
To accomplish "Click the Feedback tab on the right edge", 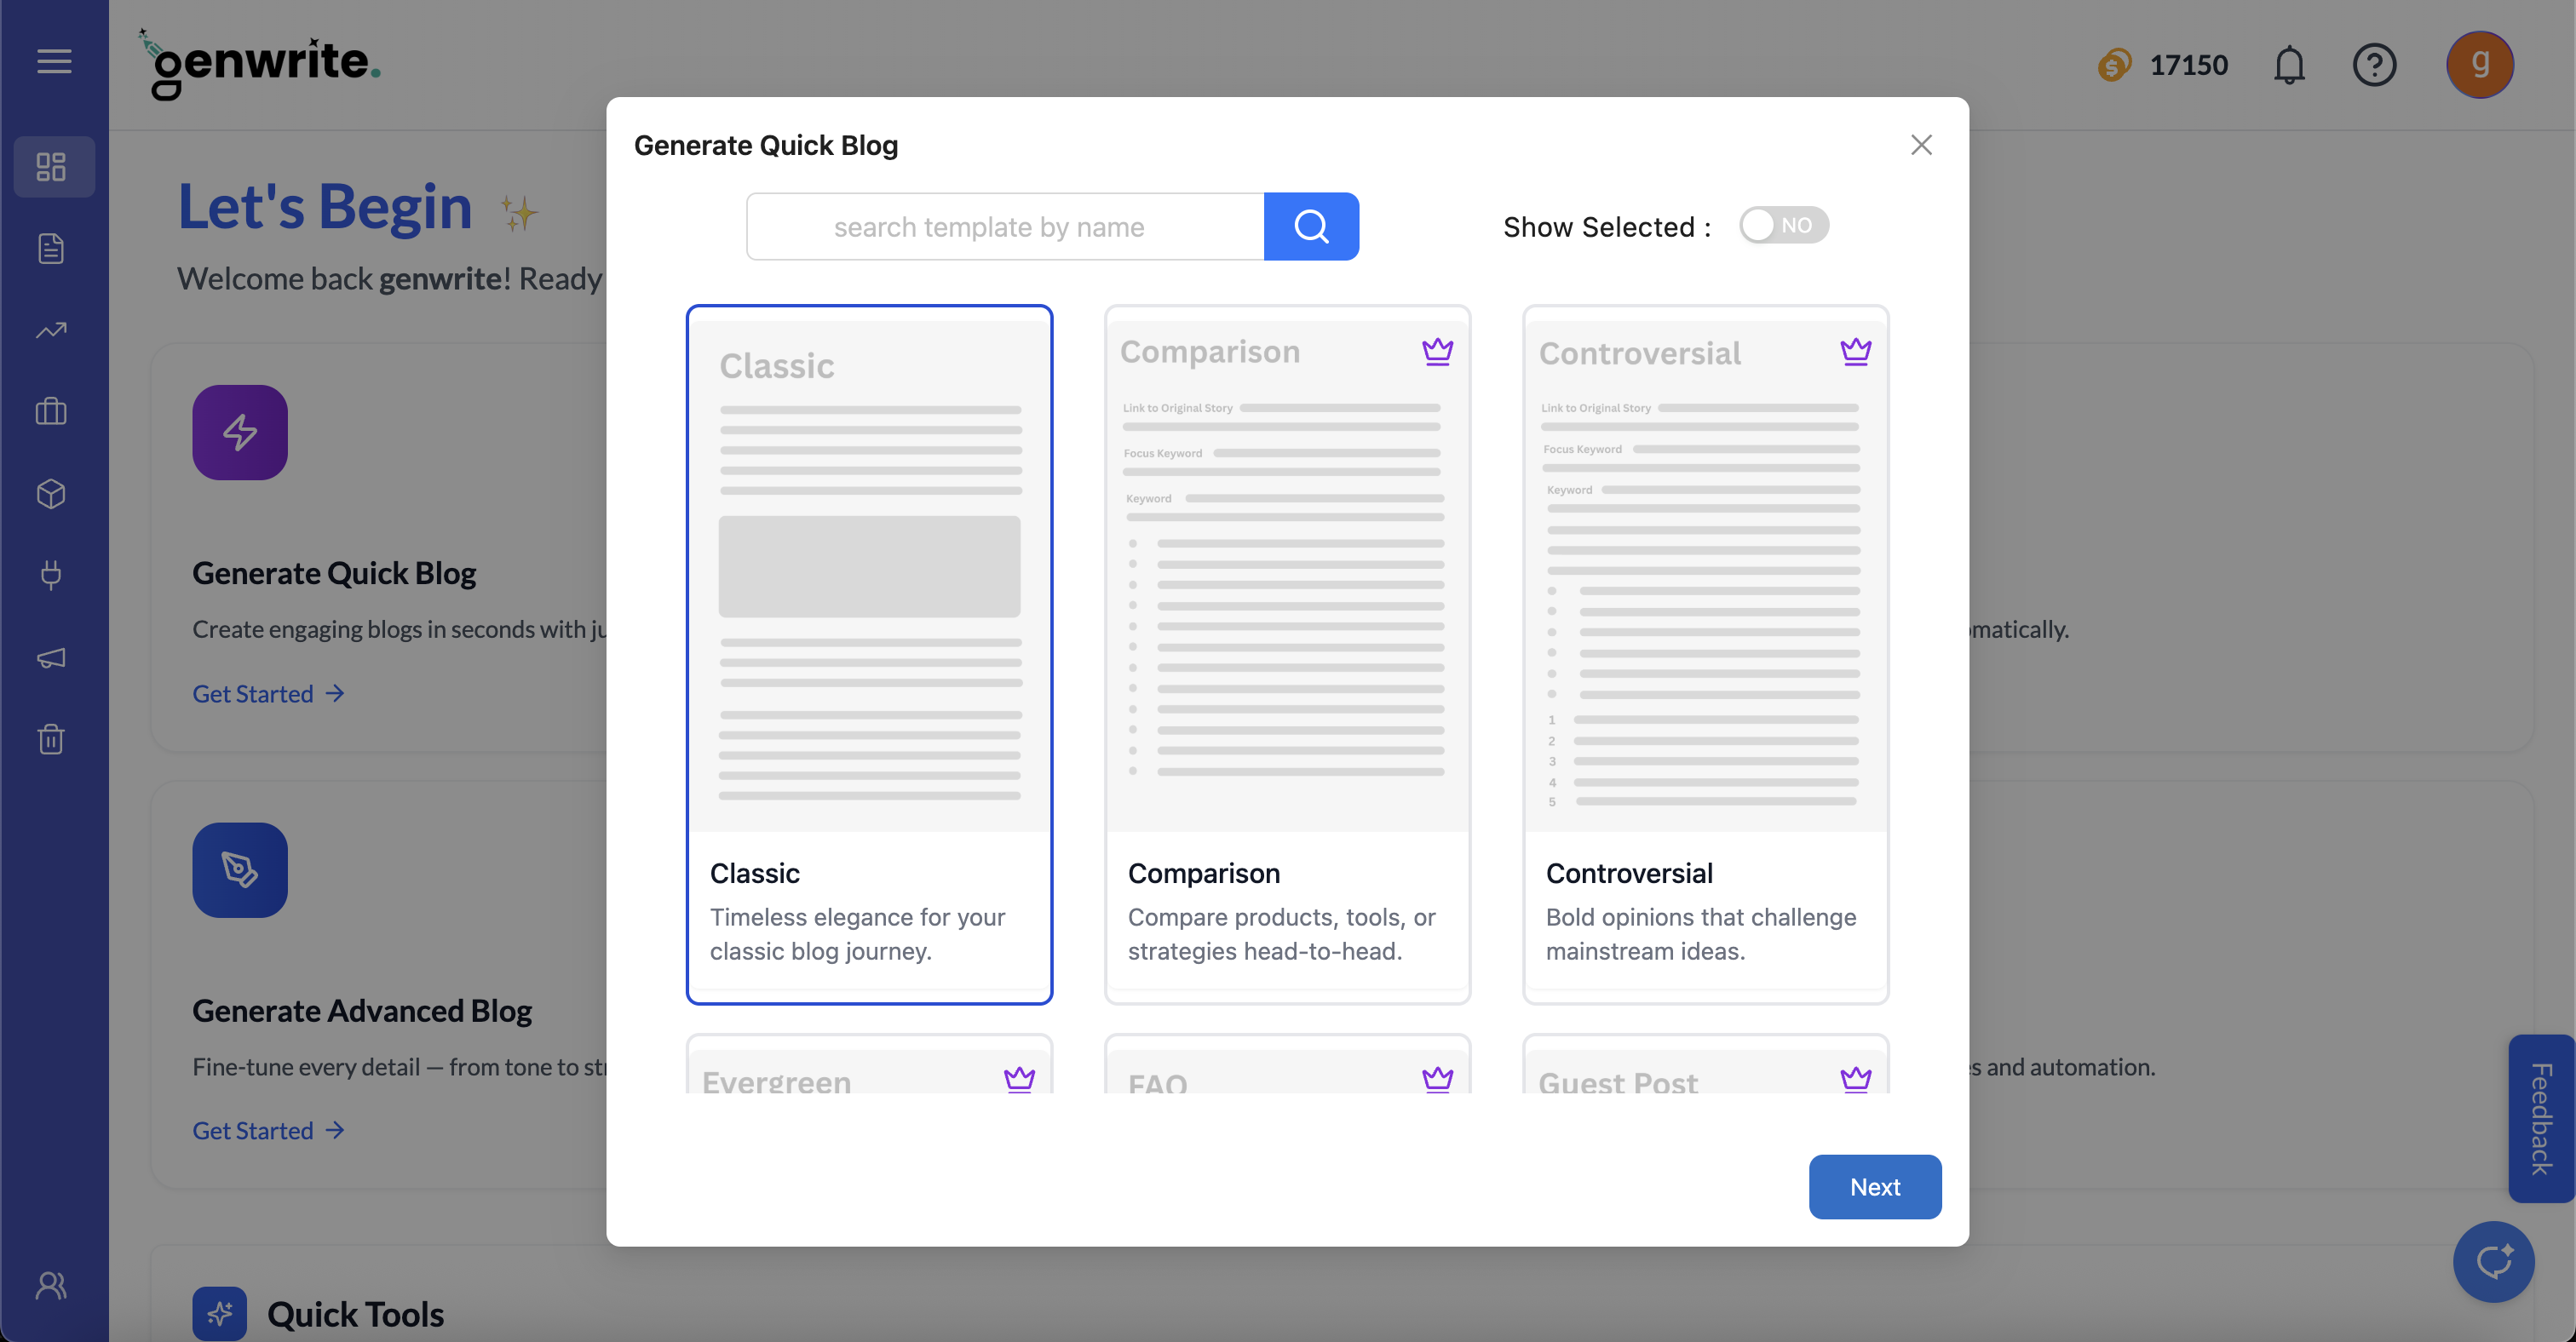I will tap(2541, 1119).
